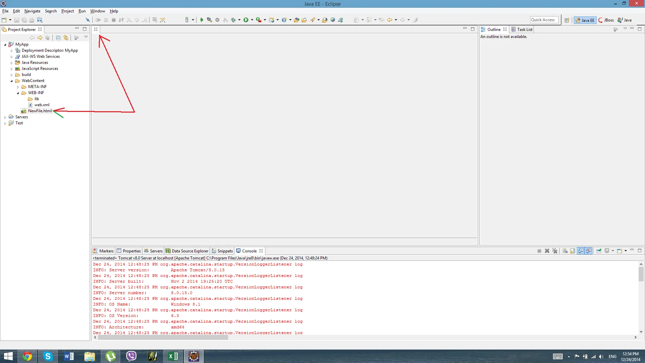Click the Open Type folder icon
645x363 pixels.
coord(296,20)
